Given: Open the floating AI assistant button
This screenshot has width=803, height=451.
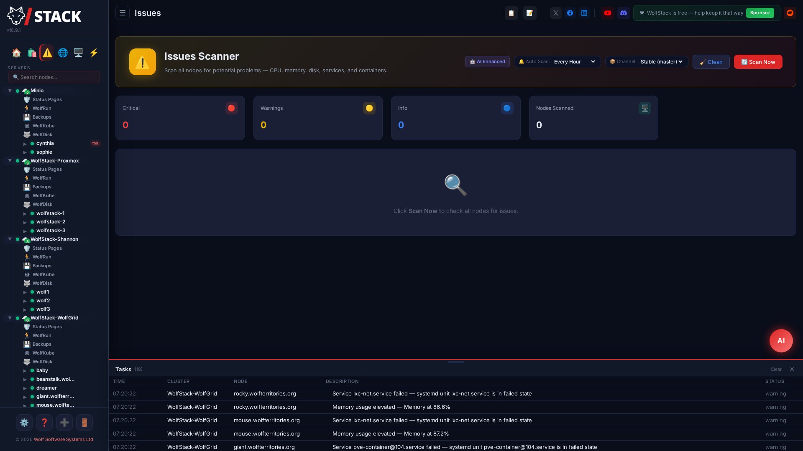Looking at the screenshot, I should coord(781,341).
